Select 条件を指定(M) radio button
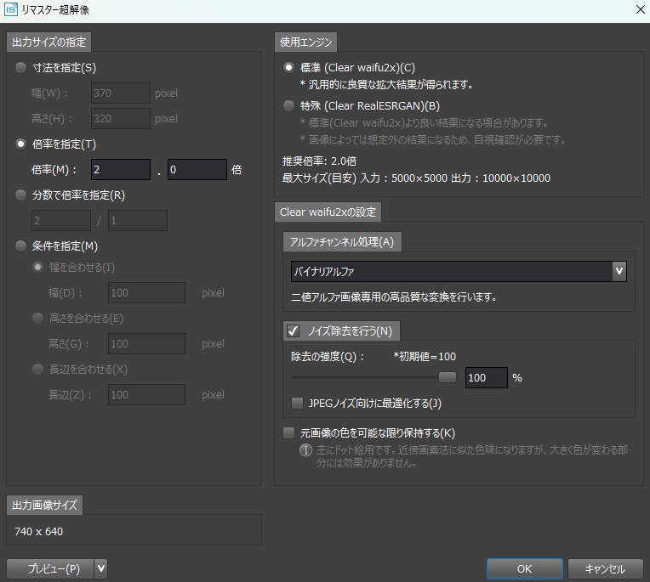This screenshot has width=650, height=582. (20, 246)
